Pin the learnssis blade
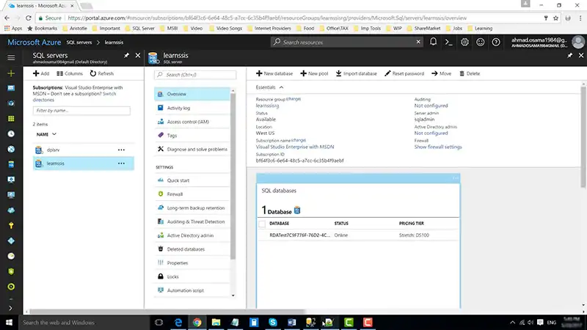Image resolution: width=587 pixels, height=330 pixels. tap(570, 56)
